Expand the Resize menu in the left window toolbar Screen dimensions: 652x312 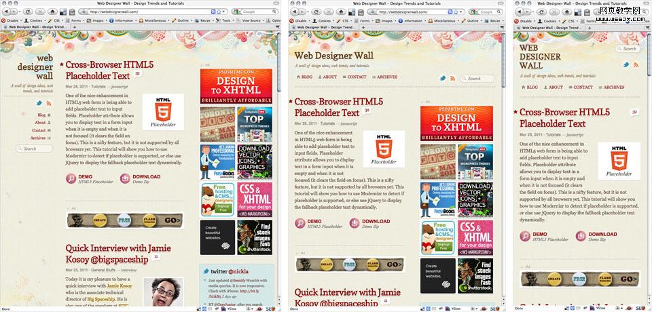[x=205, y=20]
